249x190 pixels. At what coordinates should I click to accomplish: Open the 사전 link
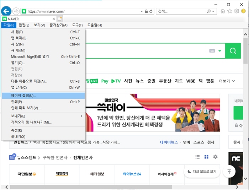(x=128, y=81)
